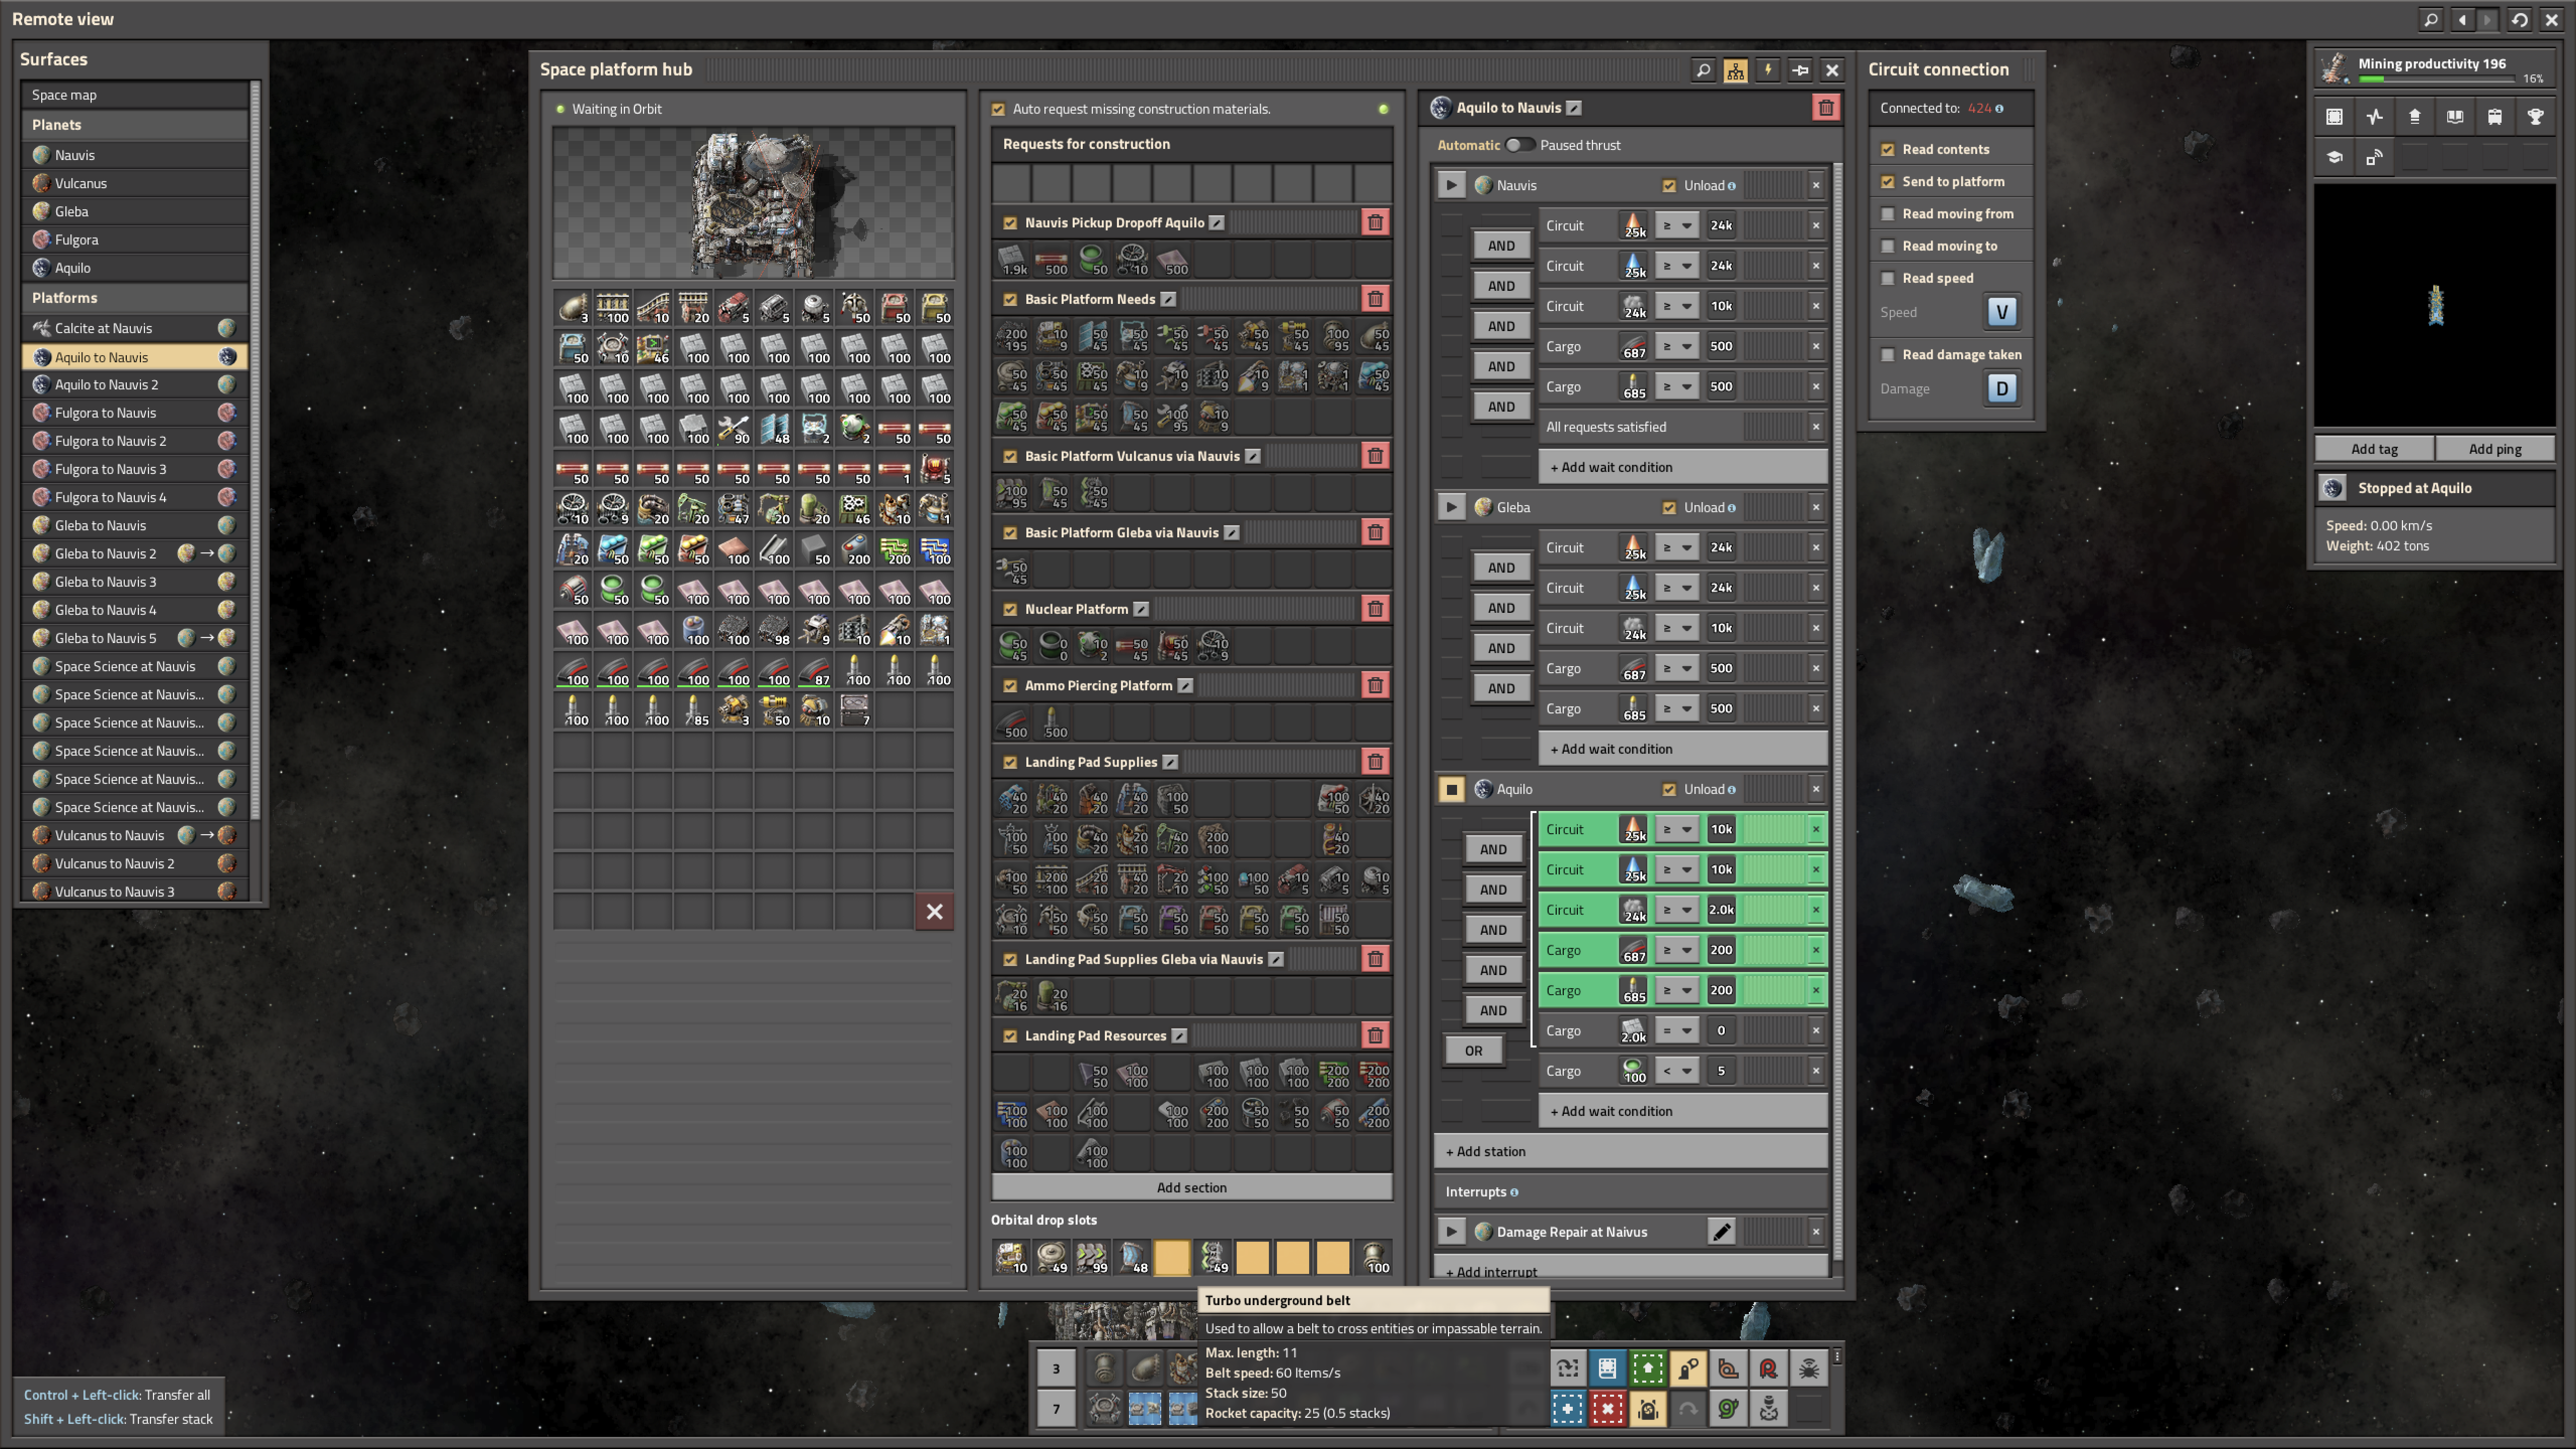Delete the Nauvis Pickup Dropoff Aquilo section
The image size is (2576, 1449).
click(1375, 223)
